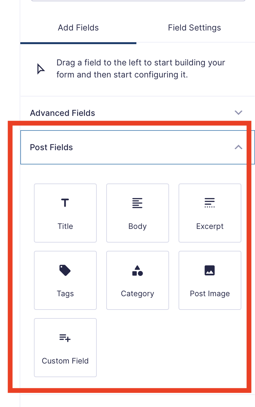Click the Post Fields section header
Image resolution: width=255 pixels, height=407 pixels.
pyautogui.click(x=136, y=147)
